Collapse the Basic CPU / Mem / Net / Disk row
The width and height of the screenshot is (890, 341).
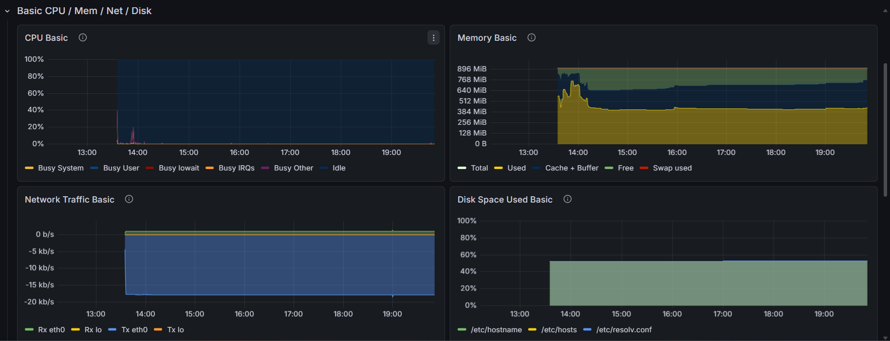click(7, 11)
